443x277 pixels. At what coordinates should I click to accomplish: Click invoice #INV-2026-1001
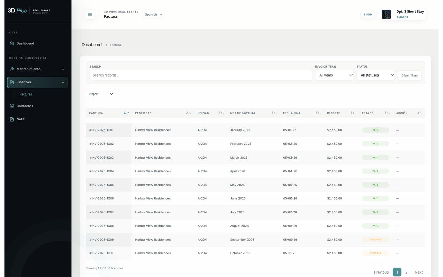pos(101,130)
